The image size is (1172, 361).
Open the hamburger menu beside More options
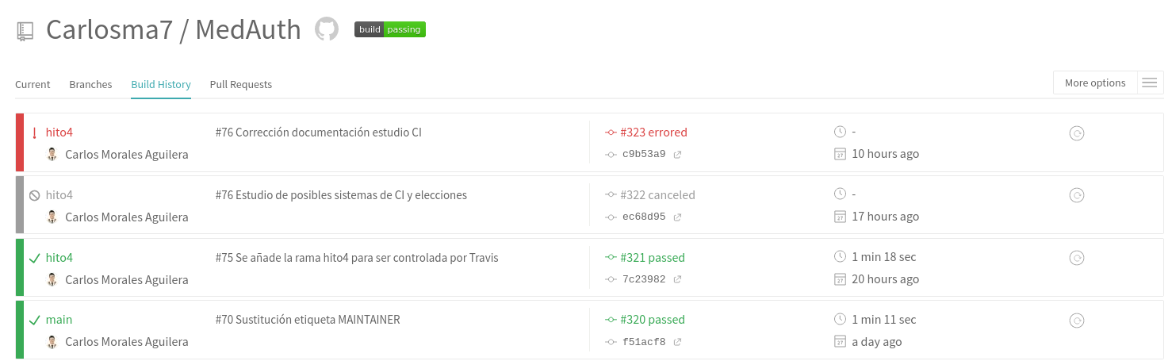pyautogui.click(x=1150, y=83)
